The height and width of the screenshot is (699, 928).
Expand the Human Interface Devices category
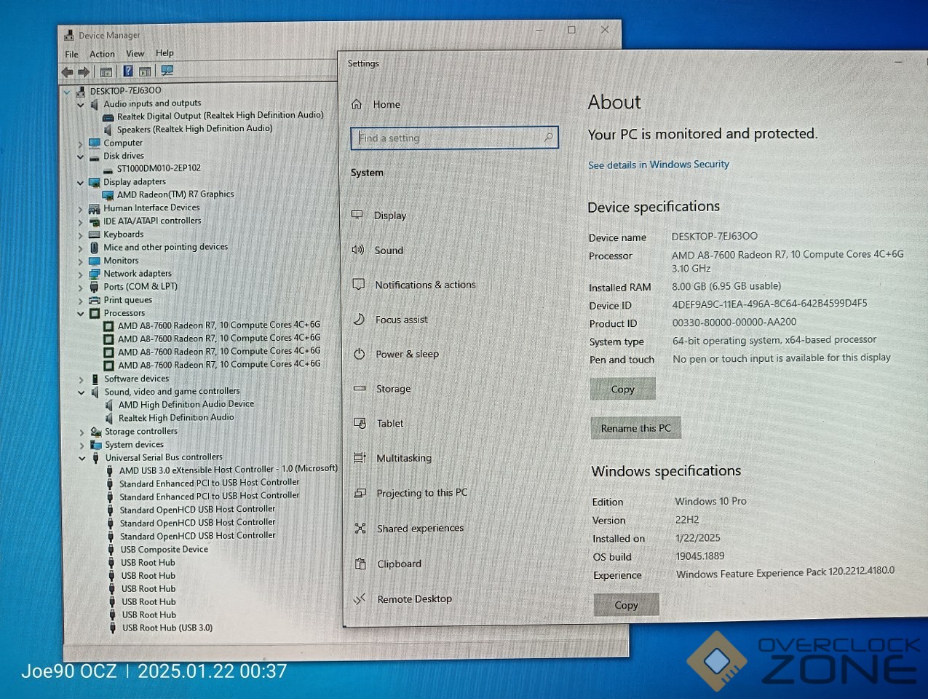pos(81,209)
